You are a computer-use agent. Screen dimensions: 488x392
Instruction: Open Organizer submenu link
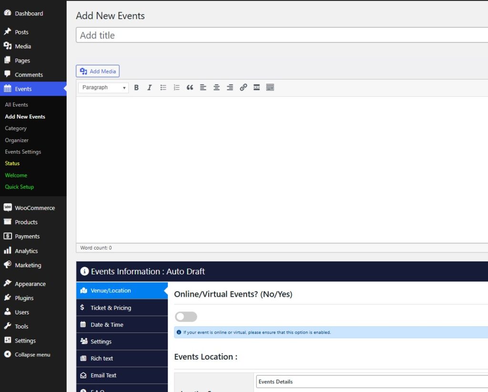point(17,141)
